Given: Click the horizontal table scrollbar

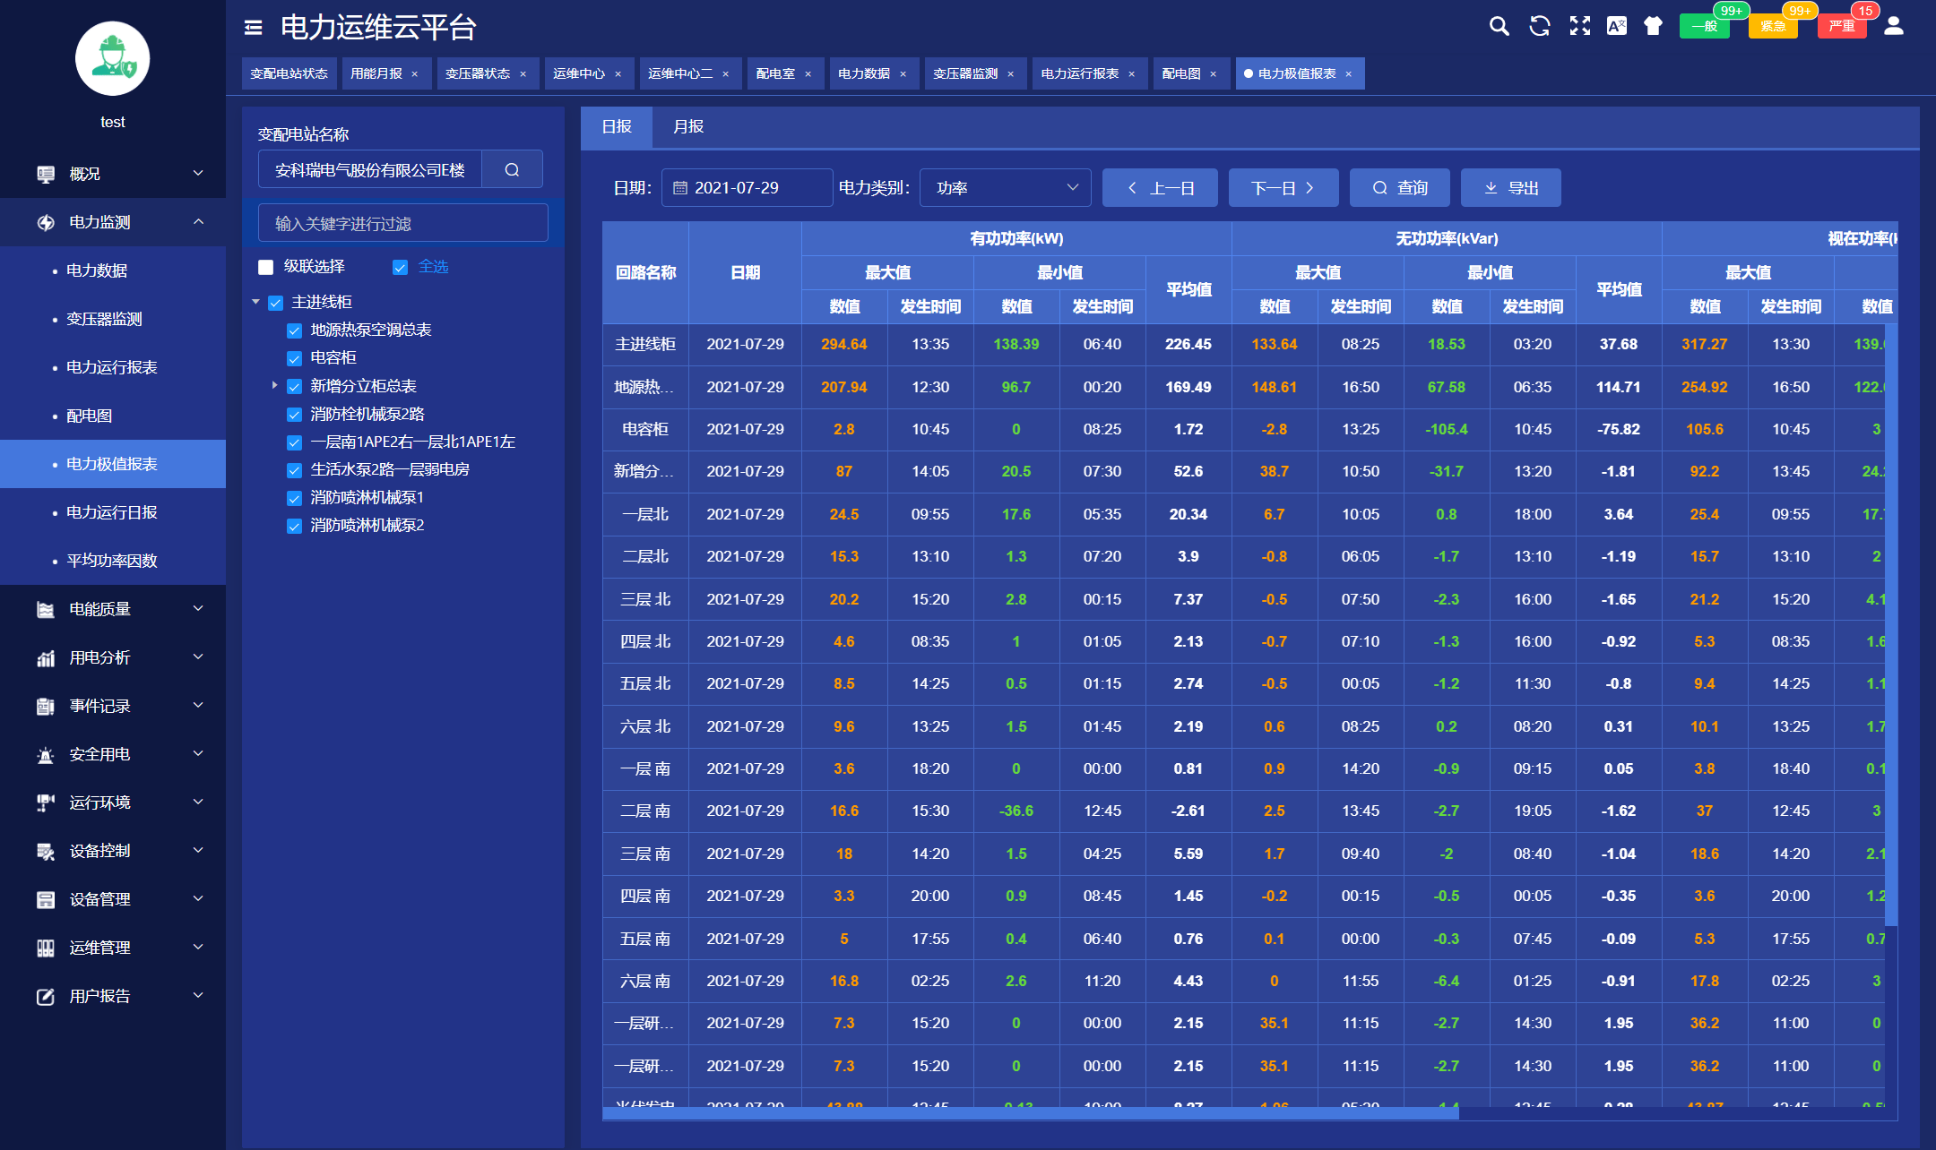Looking at the screenshot, I should pyautogui.click(x=1031, y=1112).
